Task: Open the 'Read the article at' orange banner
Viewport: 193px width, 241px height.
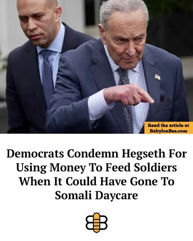Action: pos(168,128)
